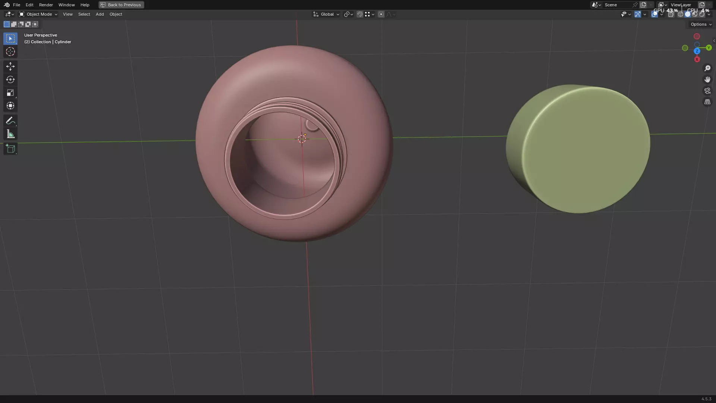Select the Scale tool
Image resolution: width=716 pixels, height=403 pixels.
click(10, 93)
